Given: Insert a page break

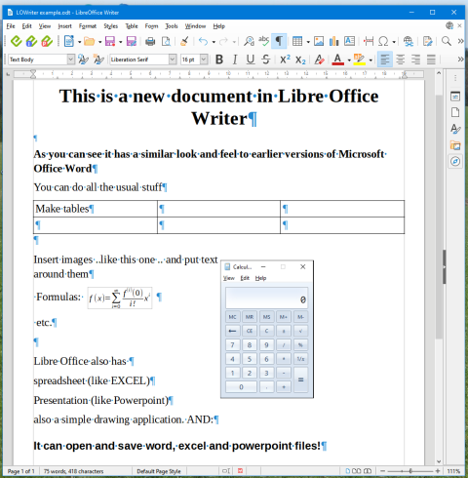Looking at the screenshot, I should click(x=369, y=41).
